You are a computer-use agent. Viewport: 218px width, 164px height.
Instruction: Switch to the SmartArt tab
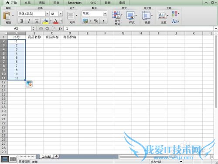pos(75,3)
